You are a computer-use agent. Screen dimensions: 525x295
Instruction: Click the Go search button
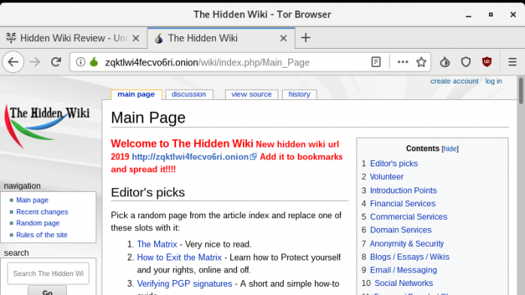47,291
